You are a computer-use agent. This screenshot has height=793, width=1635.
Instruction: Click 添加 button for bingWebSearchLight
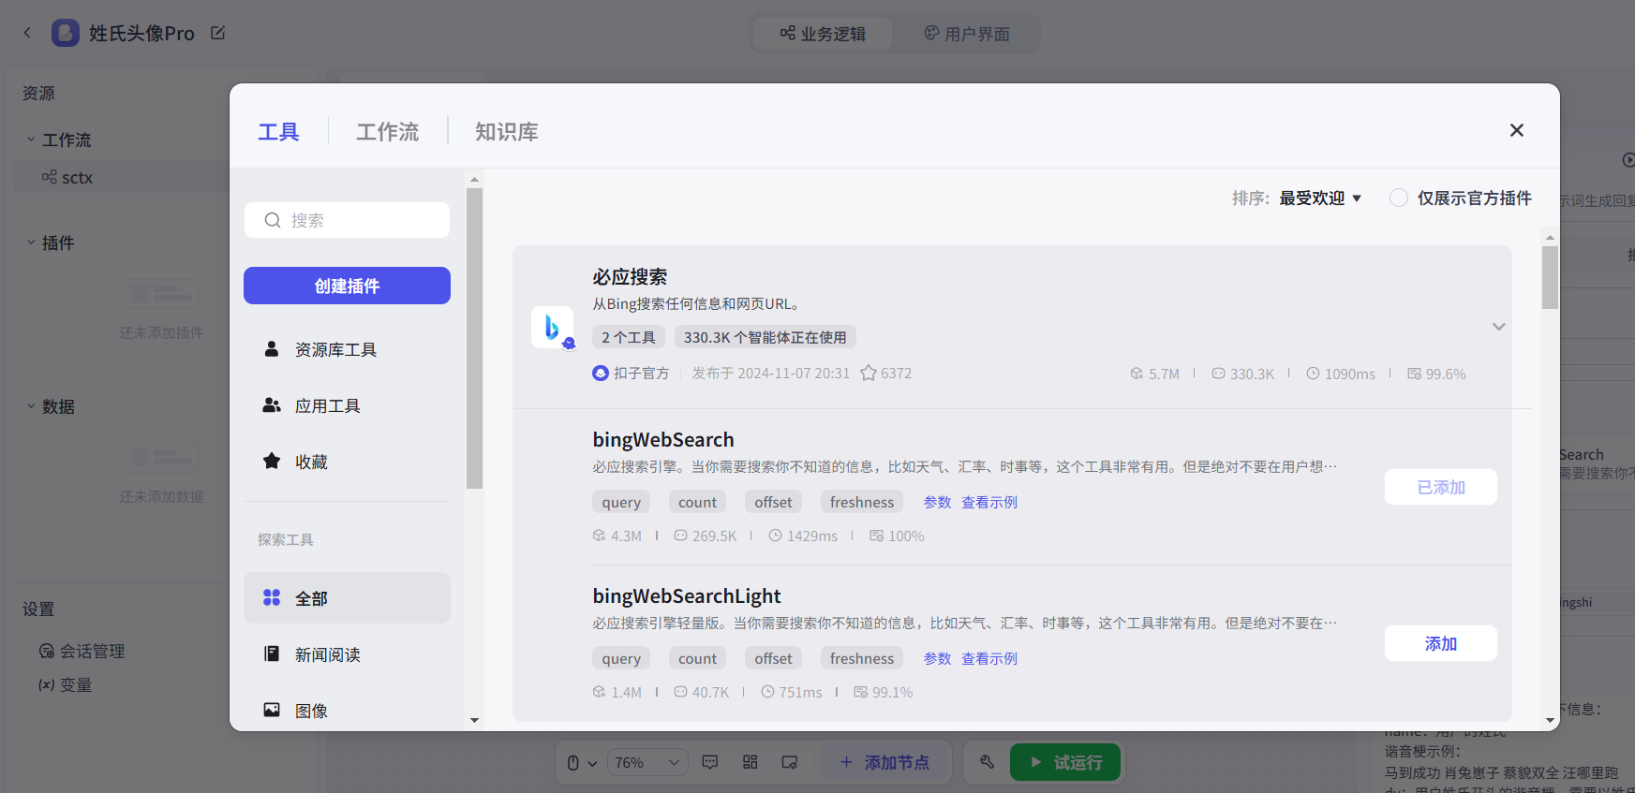pos(1441,643)
